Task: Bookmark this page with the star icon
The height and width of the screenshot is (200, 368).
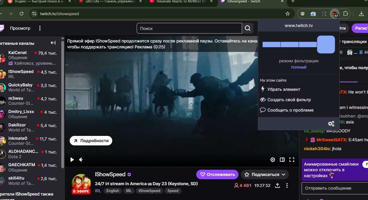Action: (x=288, y=14)
